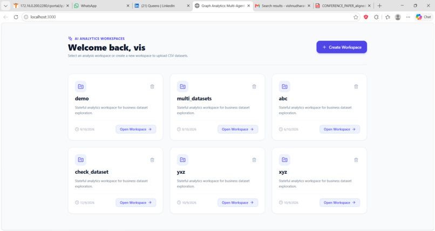The height and width of the screenshot is (231, 435).
Task: Delete the abc workspace via trash icon
Action: click(x=356, y=86)
